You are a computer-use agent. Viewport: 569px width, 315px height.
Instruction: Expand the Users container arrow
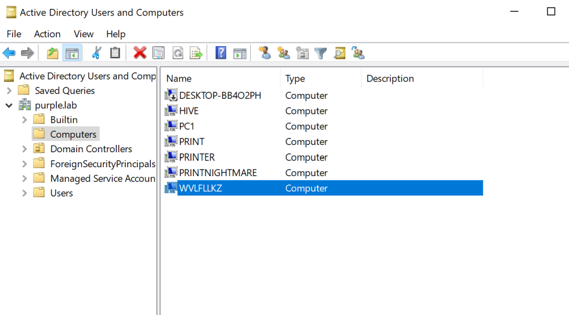click(x=24, y=193)
